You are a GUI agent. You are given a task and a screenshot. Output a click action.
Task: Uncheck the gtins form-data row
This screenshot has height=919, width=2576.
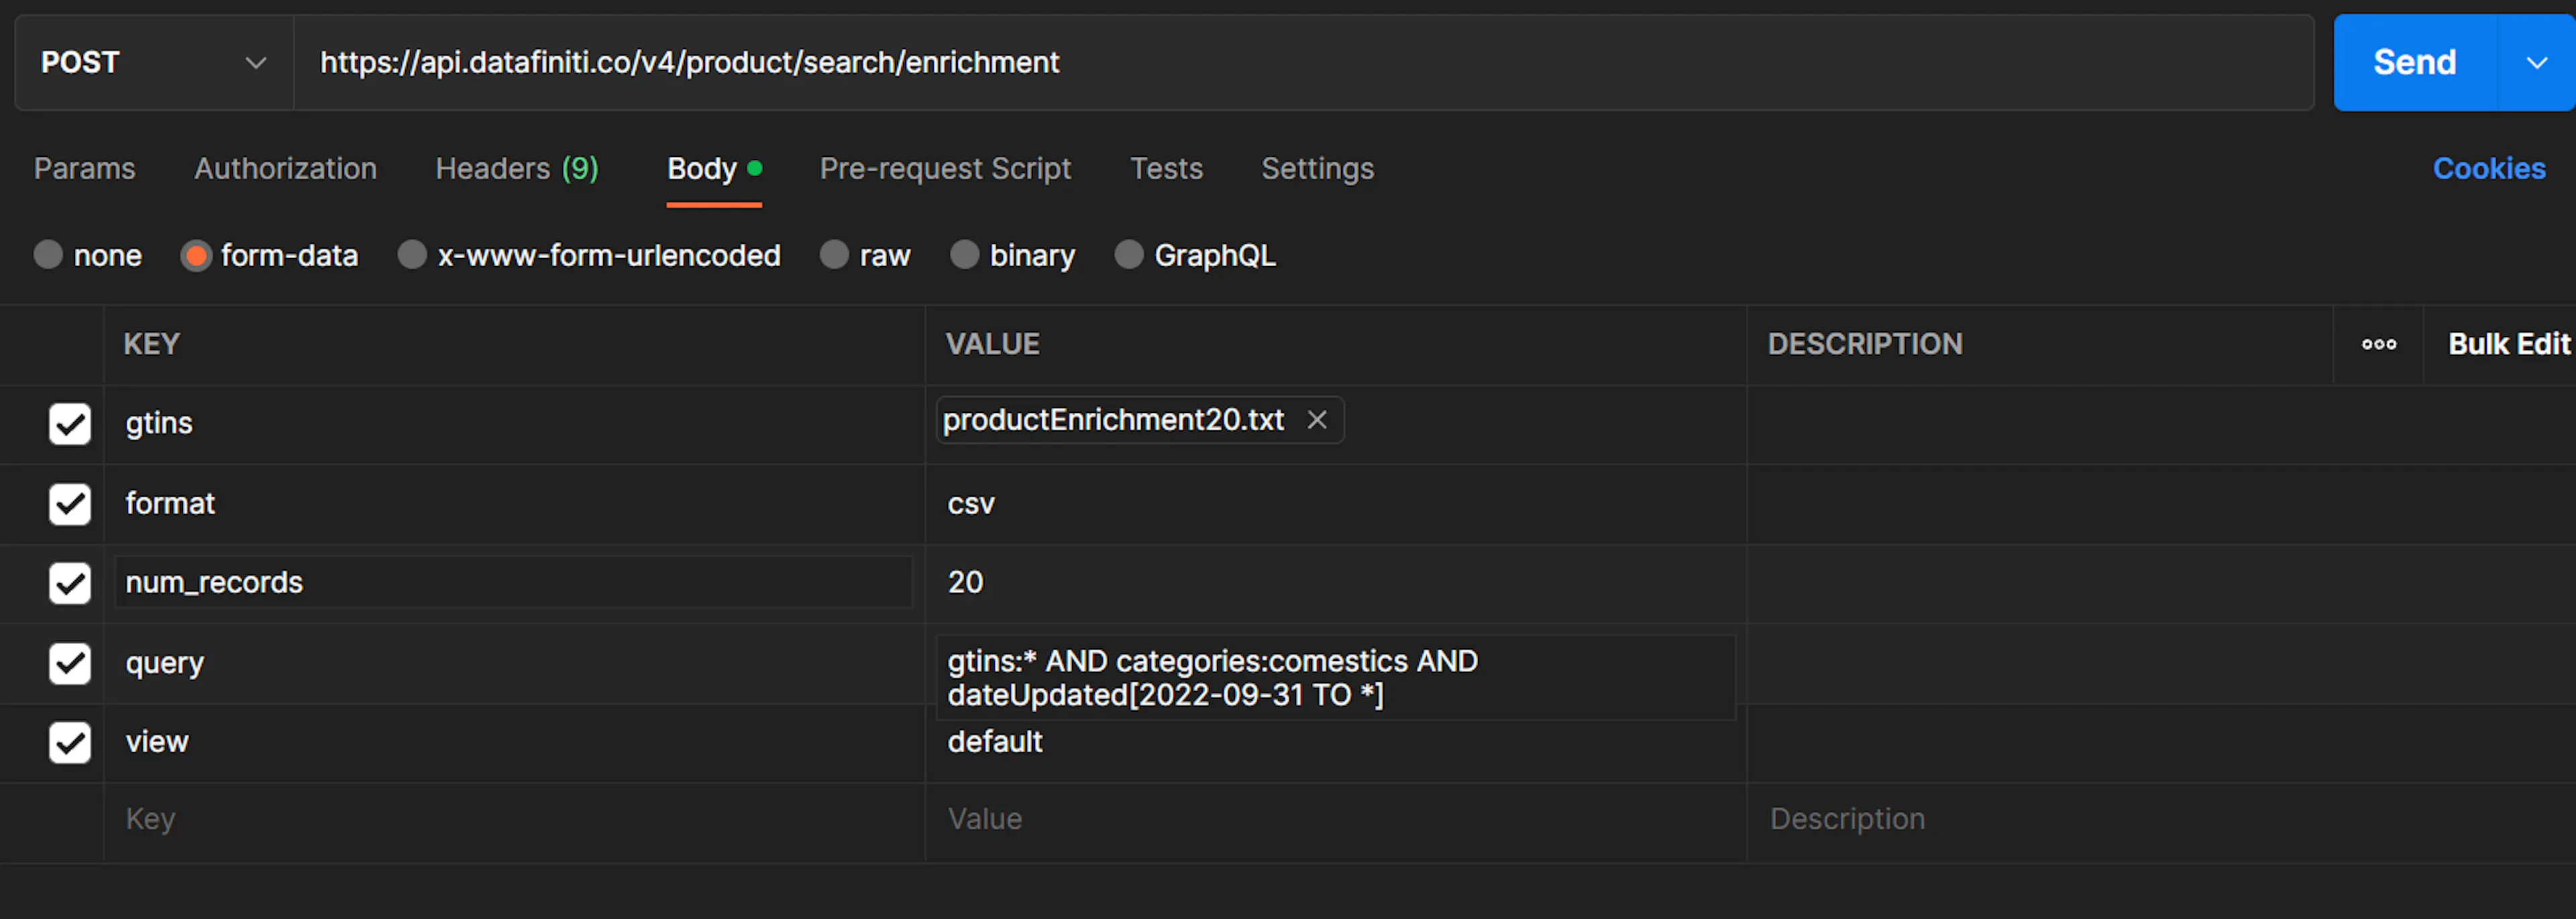coord(69,424)
